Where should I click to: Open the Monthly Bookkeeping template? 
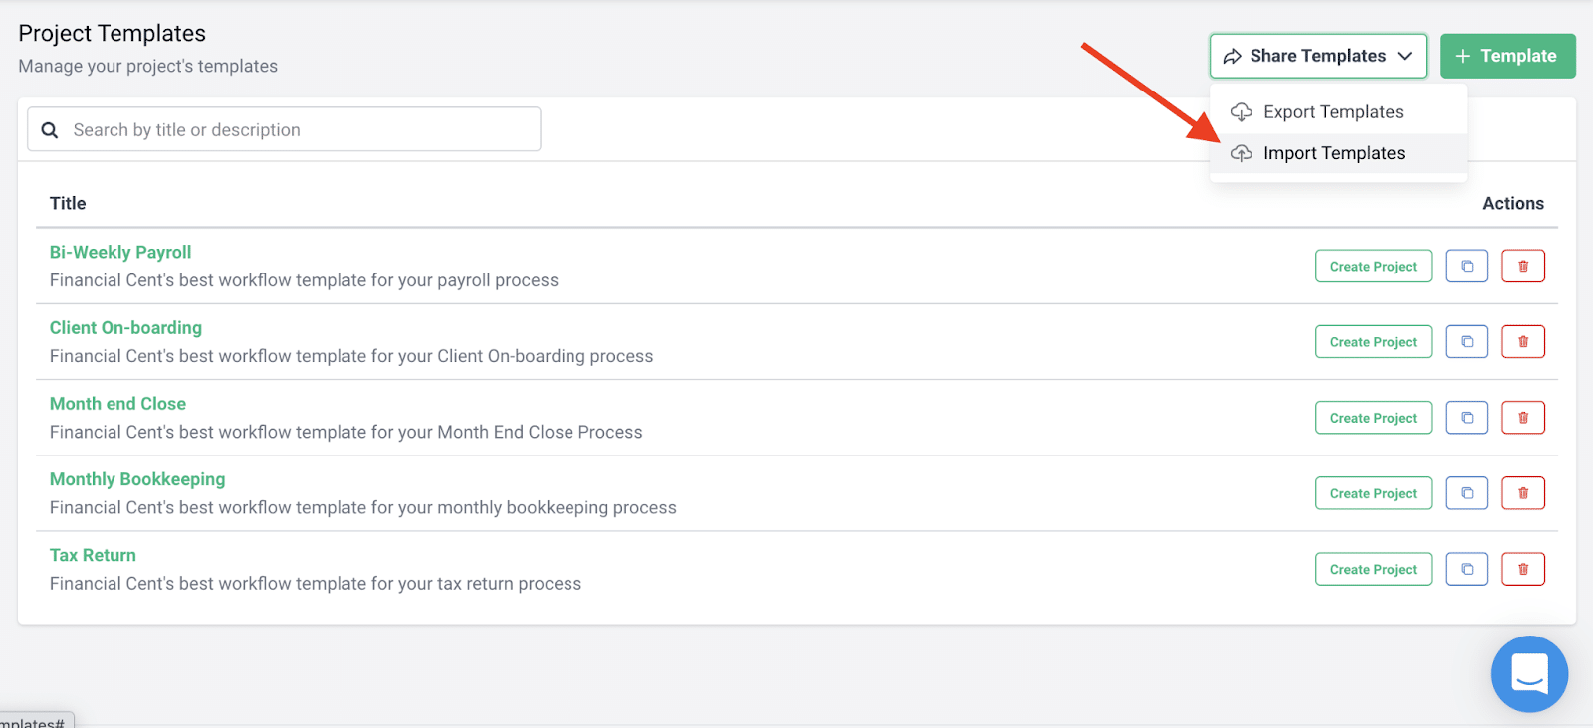click(x=137, y=479)
